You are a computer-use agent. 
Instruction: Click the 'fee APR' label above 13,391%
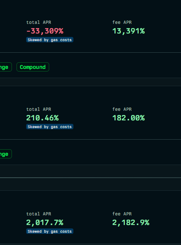pyautogui.click(x=122, y=22)
